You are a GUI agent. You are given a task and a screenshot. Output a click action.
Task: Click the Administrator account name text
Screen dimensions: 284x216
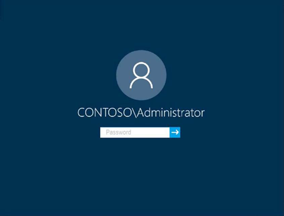[171, 113]
